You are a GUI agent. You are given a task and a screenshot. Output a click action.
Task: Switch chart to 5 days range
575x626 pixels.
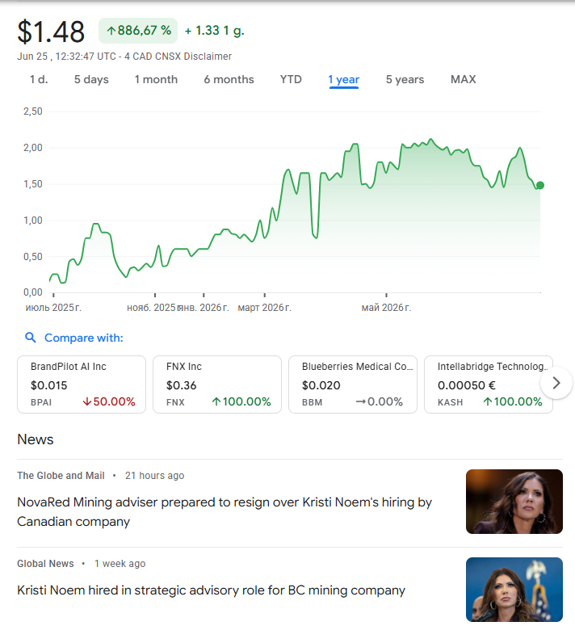click(91, 79)
